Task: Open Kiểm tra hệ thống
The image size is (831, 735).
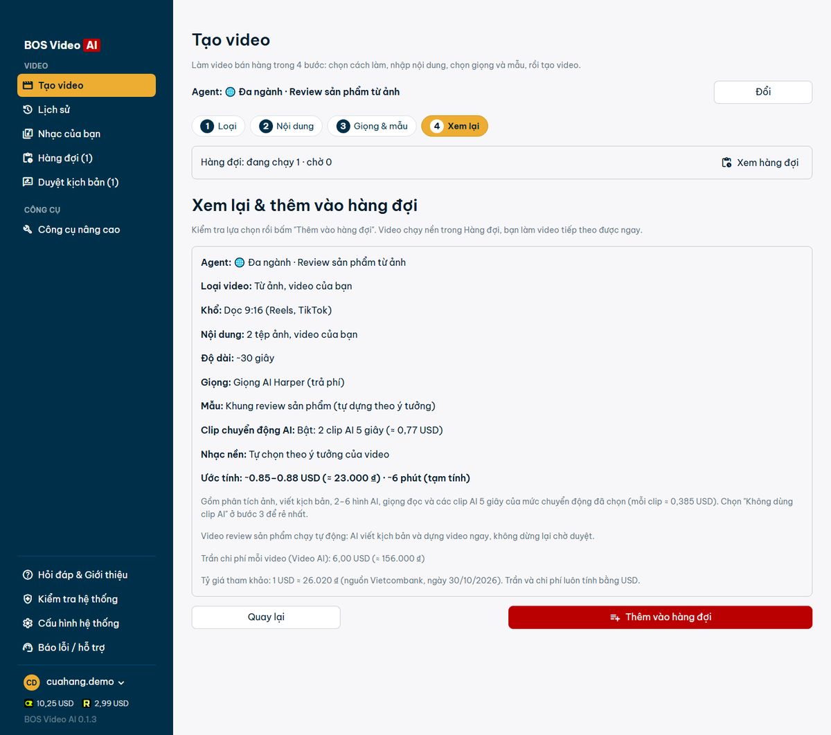Action: click(87, 599)
